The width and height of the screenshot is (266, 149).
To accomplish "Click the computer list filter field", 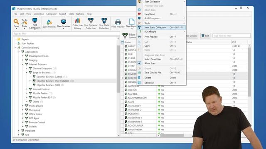I will coord(232,36).
